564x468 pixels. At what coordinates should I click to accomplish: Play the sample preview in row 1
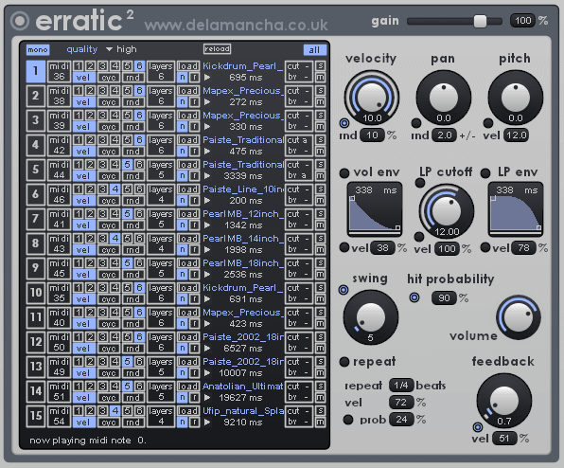click(207, 77)
